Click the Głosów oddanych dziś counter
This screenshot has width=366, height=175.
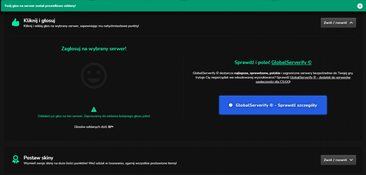94,127
